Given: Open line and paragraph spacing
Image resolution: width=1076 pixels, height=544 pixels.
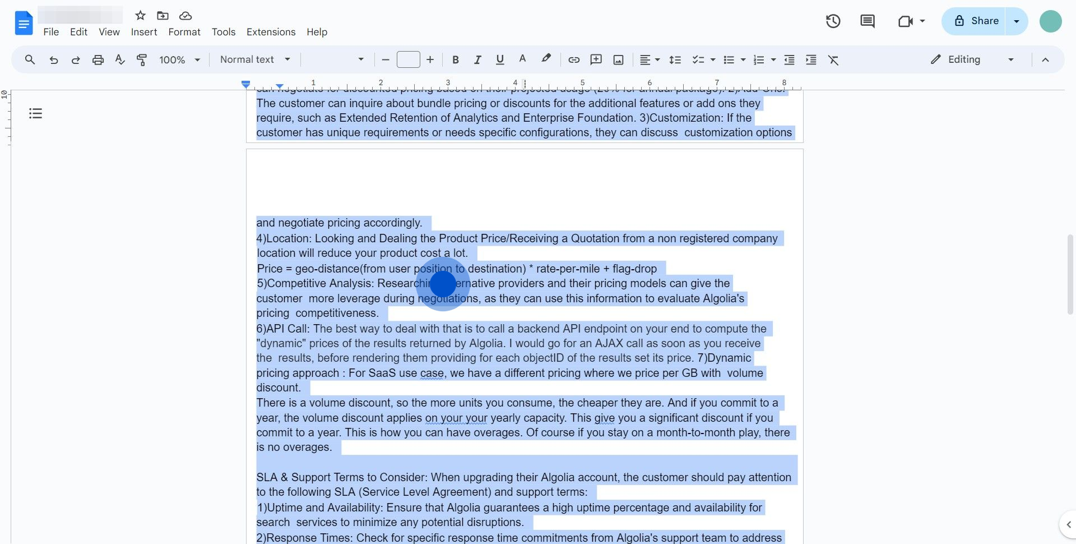Looking at the screenshot, I should click(x=675, y=59).
